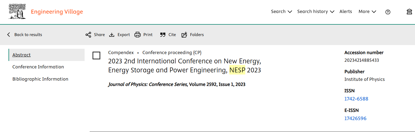Click the institution building icon
The image size is (415, 132).
[409, 12]
